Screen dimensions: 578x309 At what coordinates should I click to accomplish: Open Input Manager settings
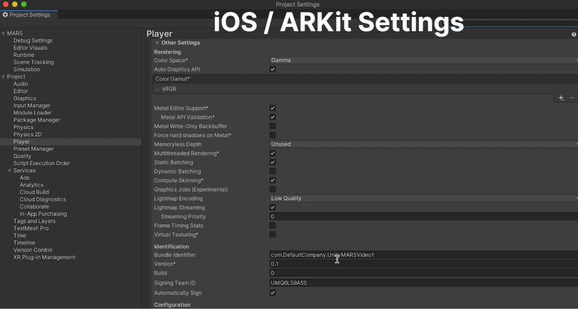[x=32, y=106]
